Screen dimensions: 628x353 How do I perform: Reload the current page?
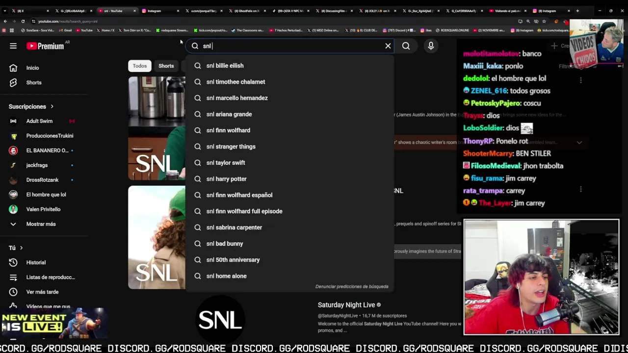tap(23, 21)
